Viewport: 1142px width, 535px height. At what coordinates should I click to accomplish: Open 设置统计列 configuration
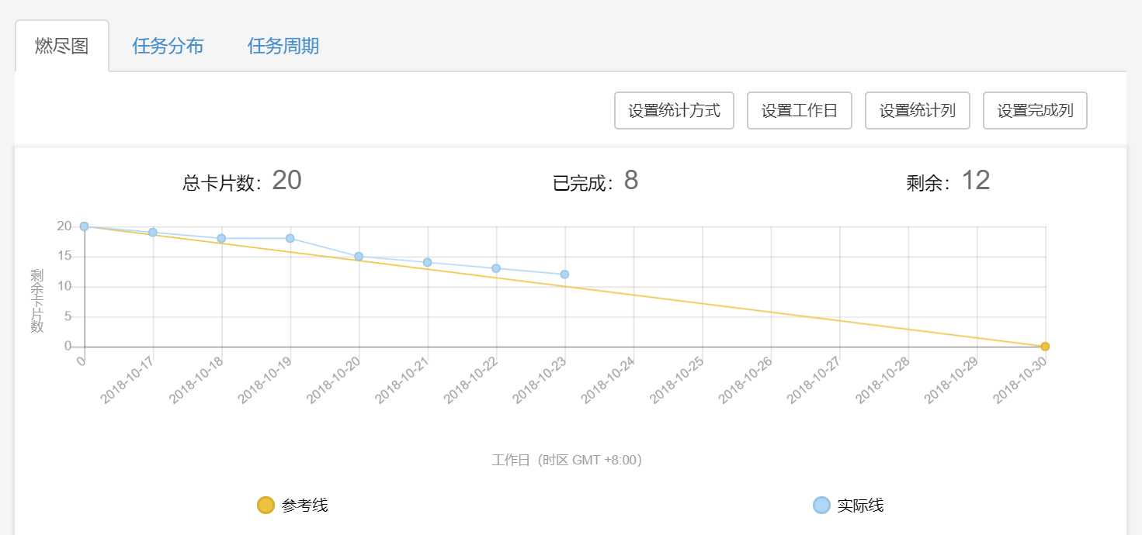pos(917,110)
